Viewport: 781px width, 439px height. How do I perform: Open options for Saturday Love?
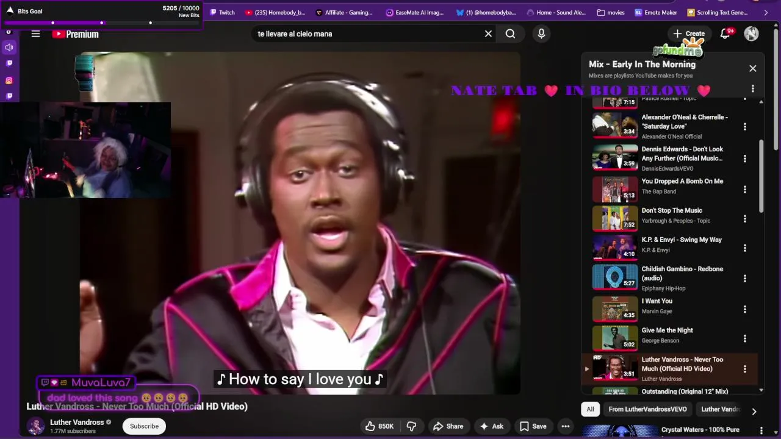point(744,127)
